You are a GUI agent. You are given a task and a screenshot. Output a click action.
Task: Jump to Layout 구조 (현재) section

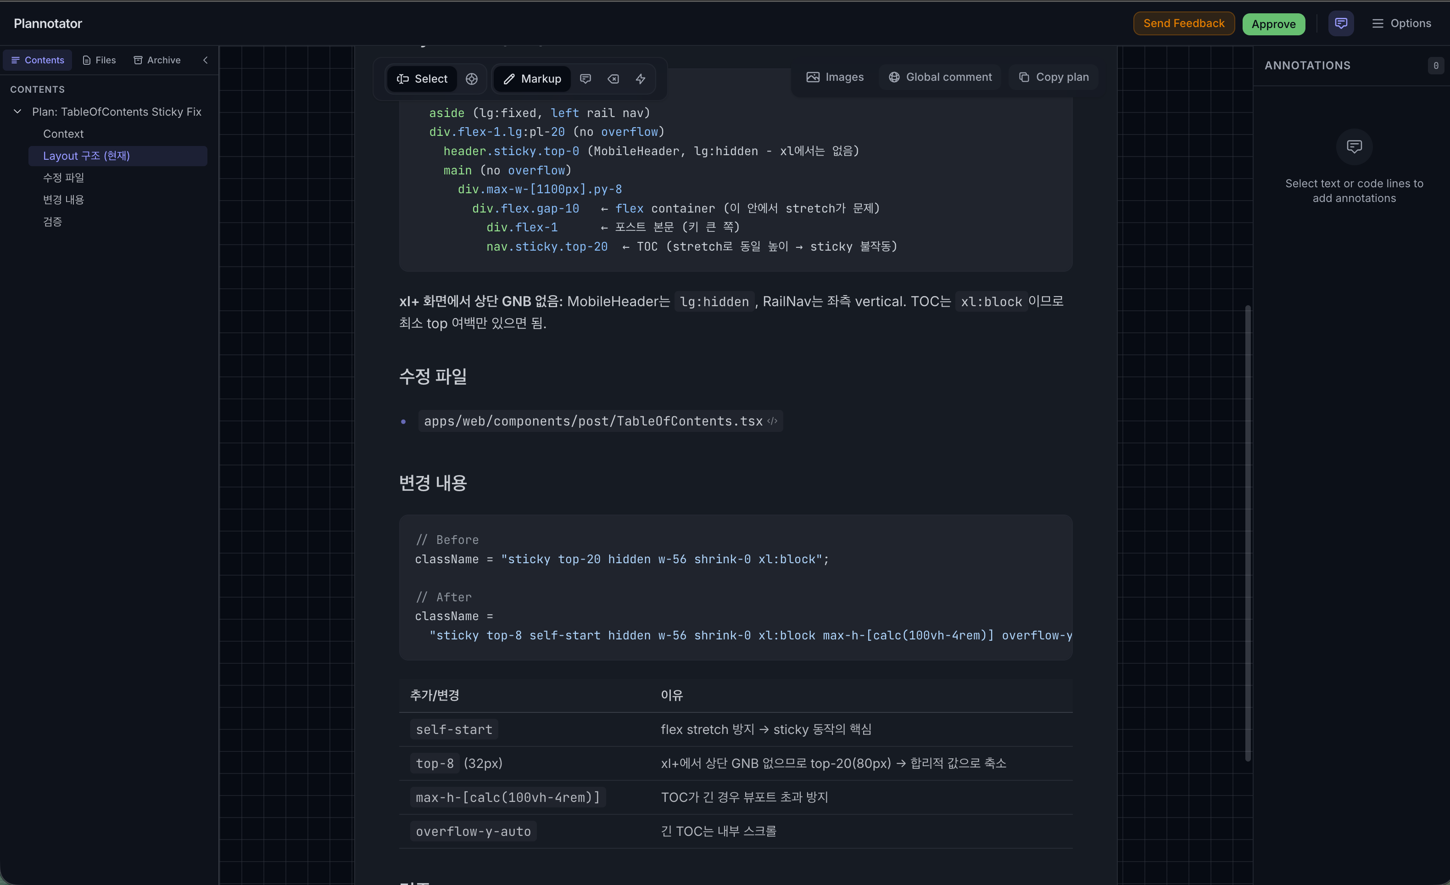click(x=117, y=156)
